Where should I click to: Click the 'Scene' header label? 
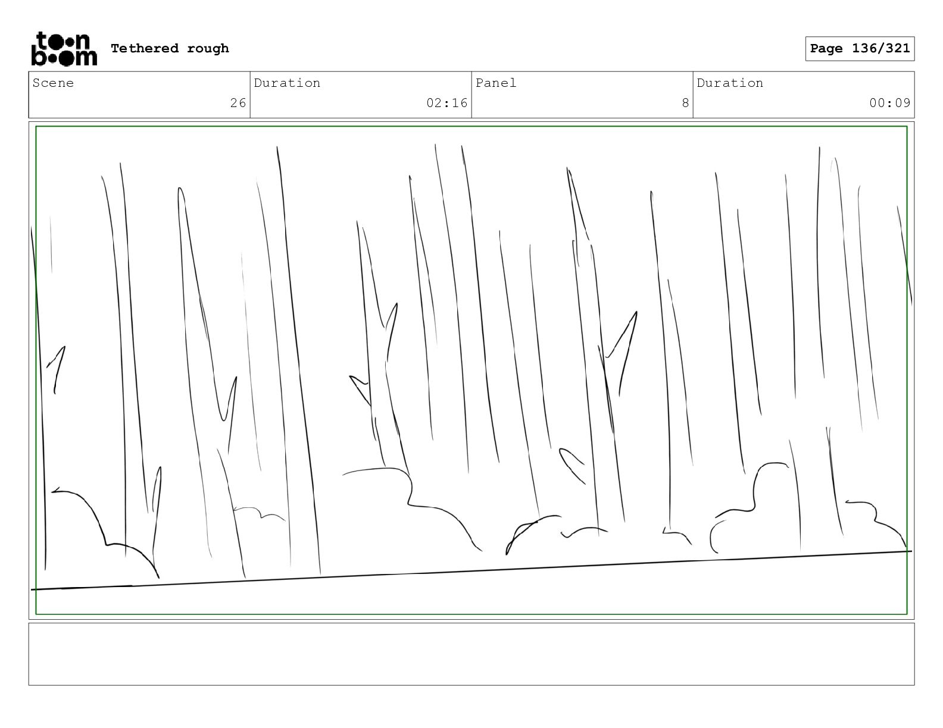tap(54, 83)
